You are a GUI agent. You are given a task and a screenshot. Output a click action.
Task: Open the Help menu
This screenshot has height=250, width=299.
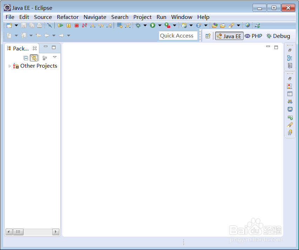pyautogui.click(x=203, y=17)
